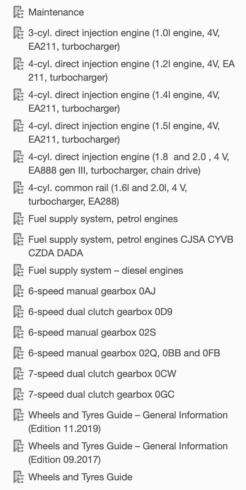The image size is (246, 490).
Task: Open the last Wheels and Tyres Guide entry
Action: (80, 477)
